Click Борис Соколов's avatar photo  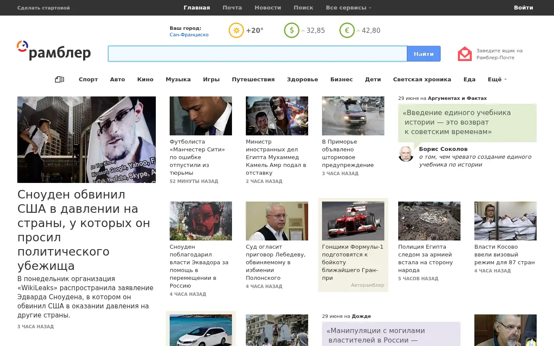[406, 154]
